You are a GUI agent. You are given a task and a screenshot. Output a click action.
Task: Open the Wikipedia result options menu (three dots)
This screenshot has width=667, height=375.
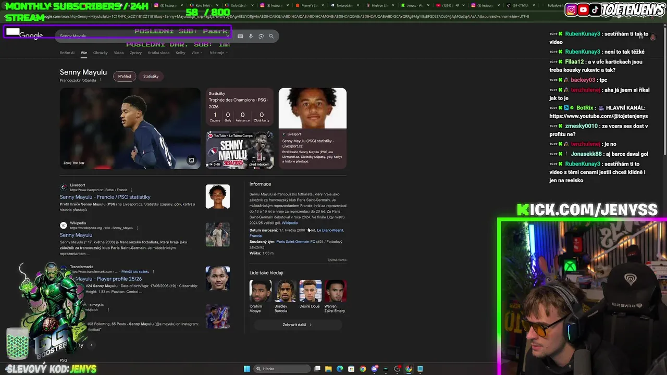pos(138,228)
